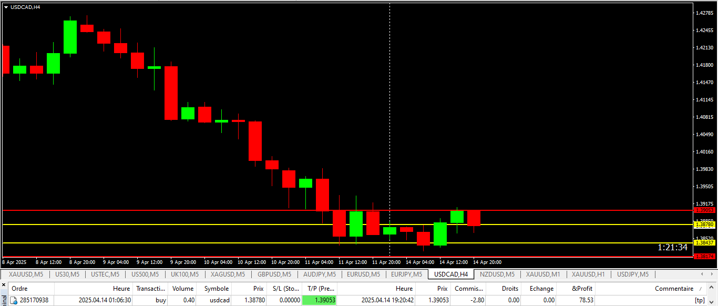
Task: Sort by the Droits column header
Action: 504,289
